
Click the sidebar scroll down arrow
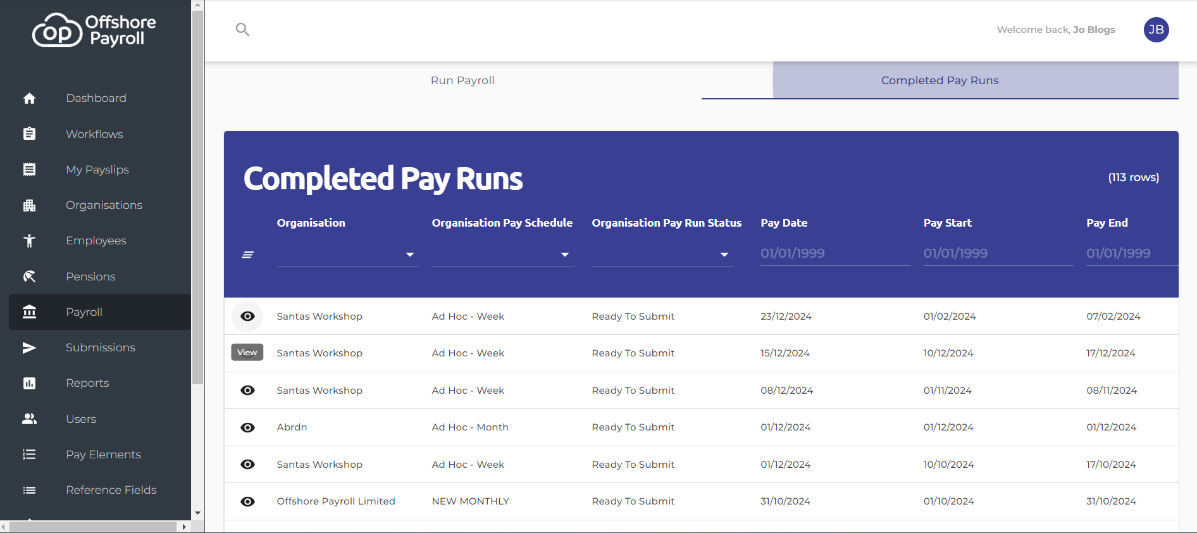pyautogui.click(x=197, y=513)
